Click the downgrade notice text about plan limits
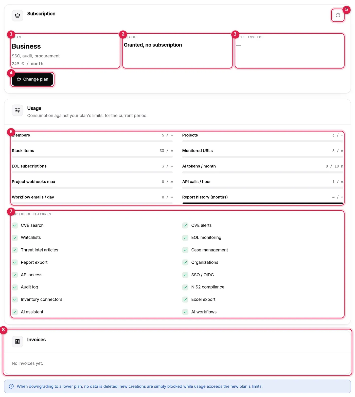This screenshot has height=397, width=355. [140, 386]
